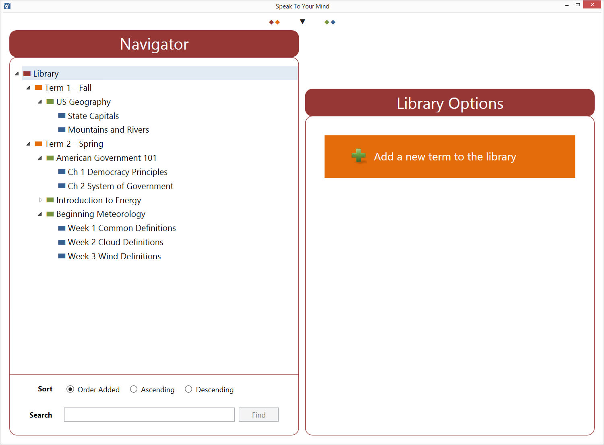Click the Find button

259,415
